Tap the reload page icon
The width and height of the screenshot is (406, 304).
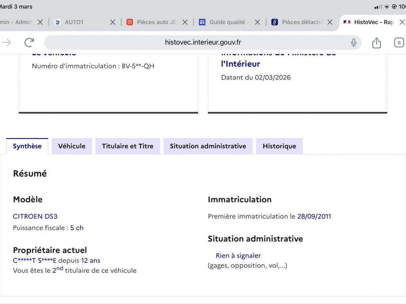(x=29, y=42)
